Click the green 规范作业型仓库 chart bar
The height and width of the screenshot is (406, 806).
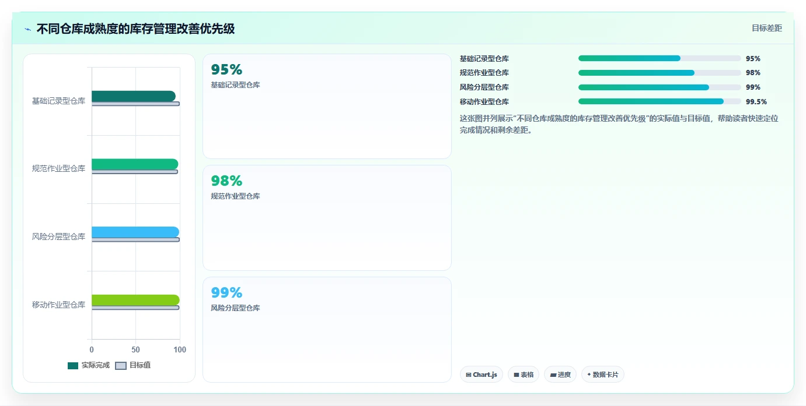(135, 164)
